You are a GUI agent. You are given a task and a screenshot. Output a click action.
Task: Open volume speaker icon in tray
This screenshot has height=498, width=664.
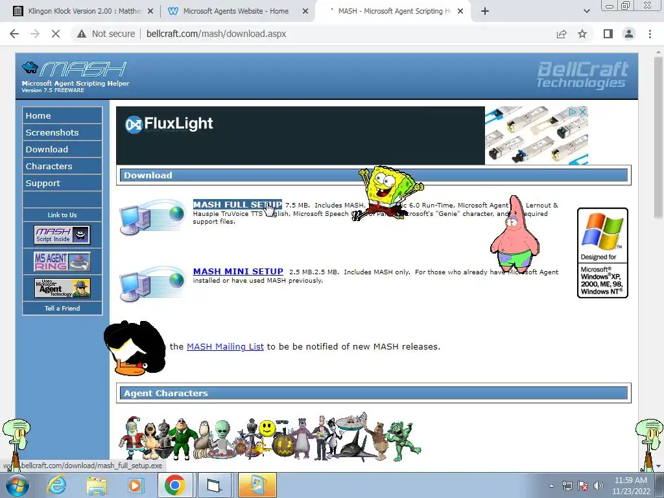[x=598, y=486]
